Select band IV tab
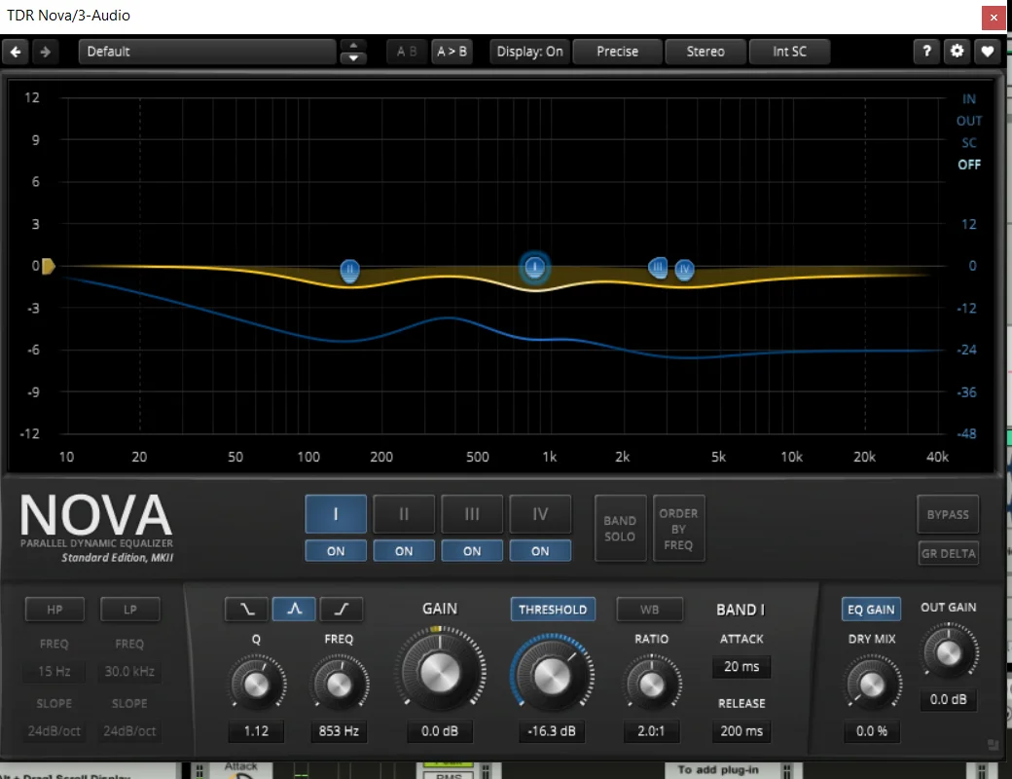 click(540, 514)
